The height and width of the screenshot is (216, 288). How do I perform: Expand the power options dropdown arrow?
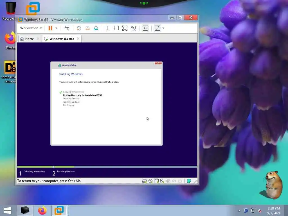click(56, 28)
